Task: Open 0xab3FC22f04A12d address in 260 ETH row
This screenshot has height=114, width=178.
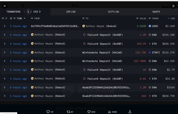Action: (106, 96)
